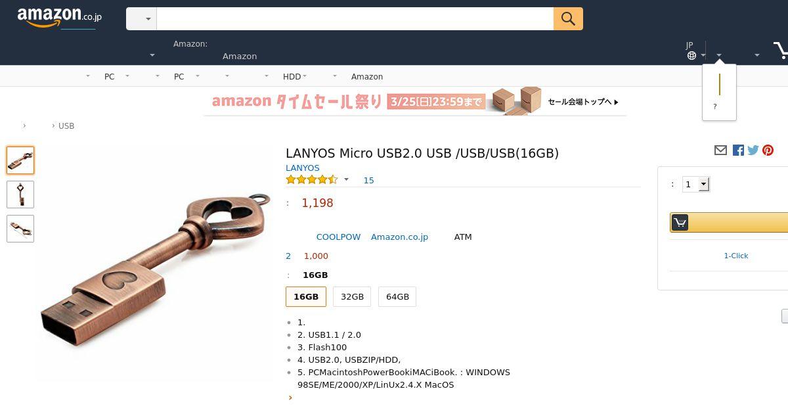The width and height of the screenshot is (788, 414).
Task: Share product on Pinterest icon
Action: click(768, 150)
